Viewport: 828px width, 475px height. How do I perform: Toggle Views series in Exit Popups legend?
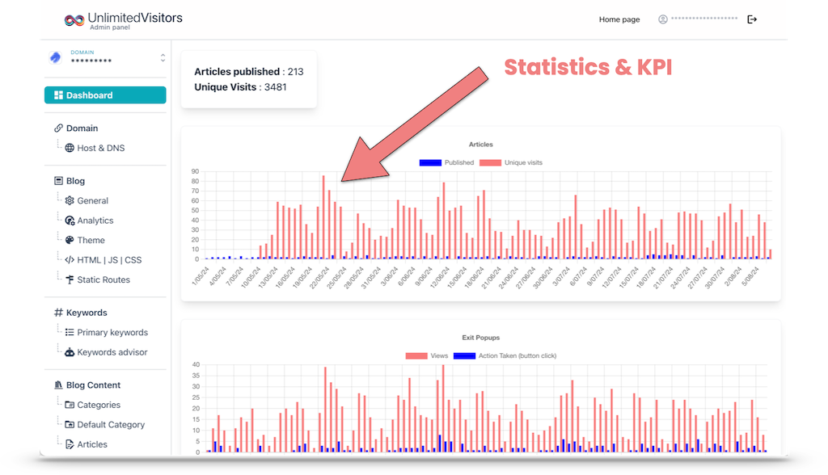pyautogui.click(x=427, y=355)
